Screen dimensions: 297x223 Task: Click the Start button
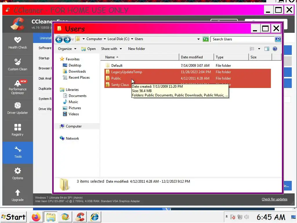[x=14, y=217]
